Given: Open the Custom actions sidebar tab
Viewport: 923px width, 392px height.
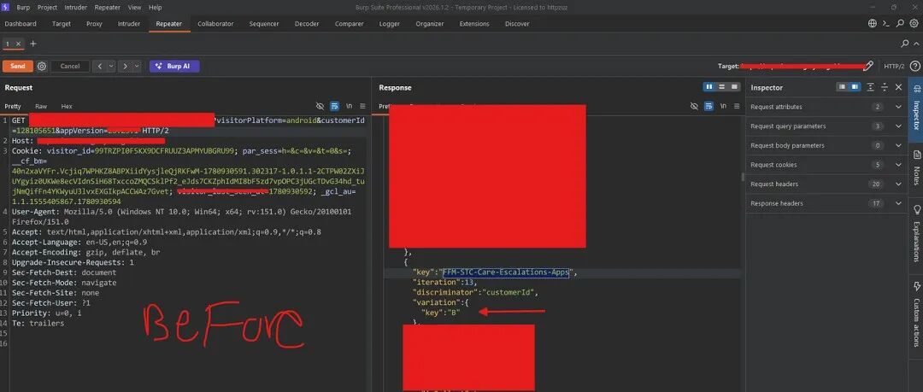Looking at the screenshot, I should click(916, 314).
